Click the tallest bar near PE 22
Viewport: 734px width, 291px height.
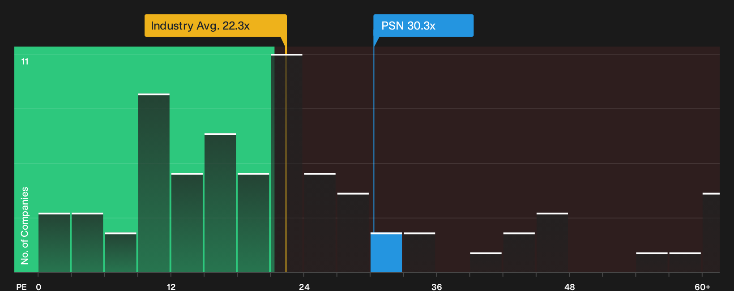coord(286,163)
